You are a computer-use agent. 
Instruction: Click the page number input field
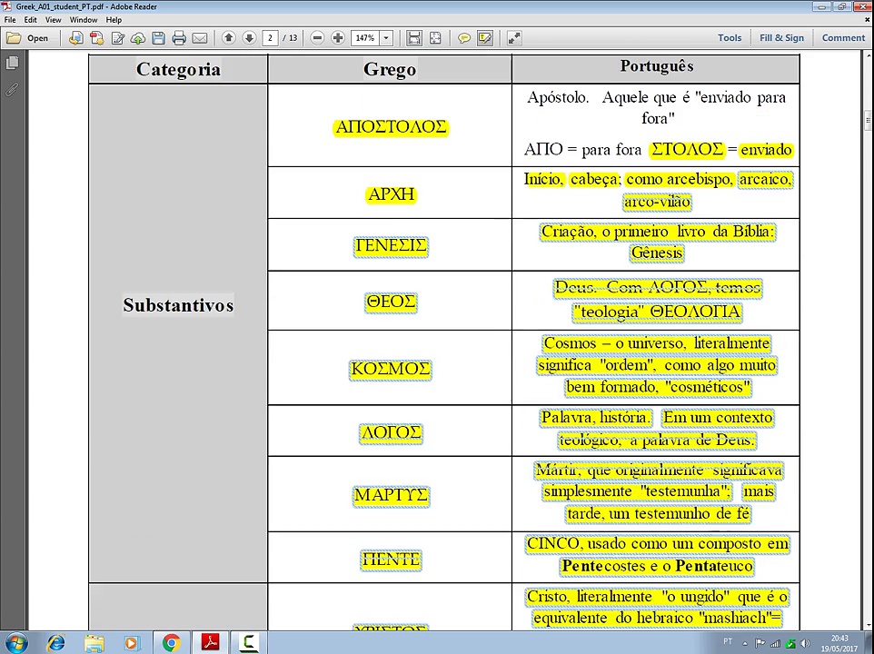pyautogui.click(x=270, y=38)
